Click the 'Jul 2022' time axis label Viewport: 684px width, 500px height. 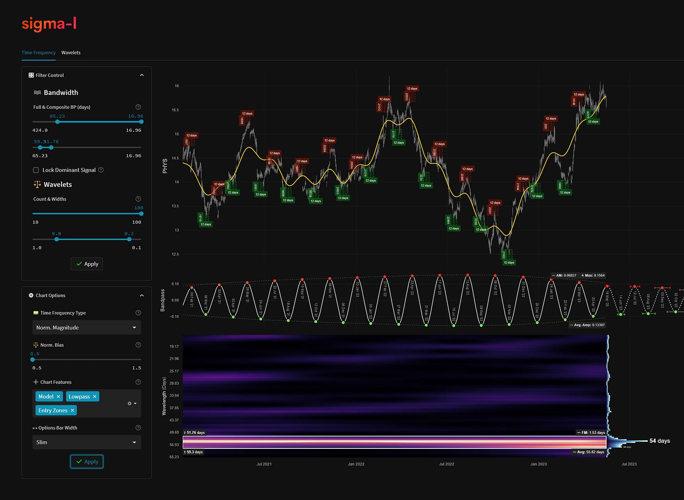[446, 464]
